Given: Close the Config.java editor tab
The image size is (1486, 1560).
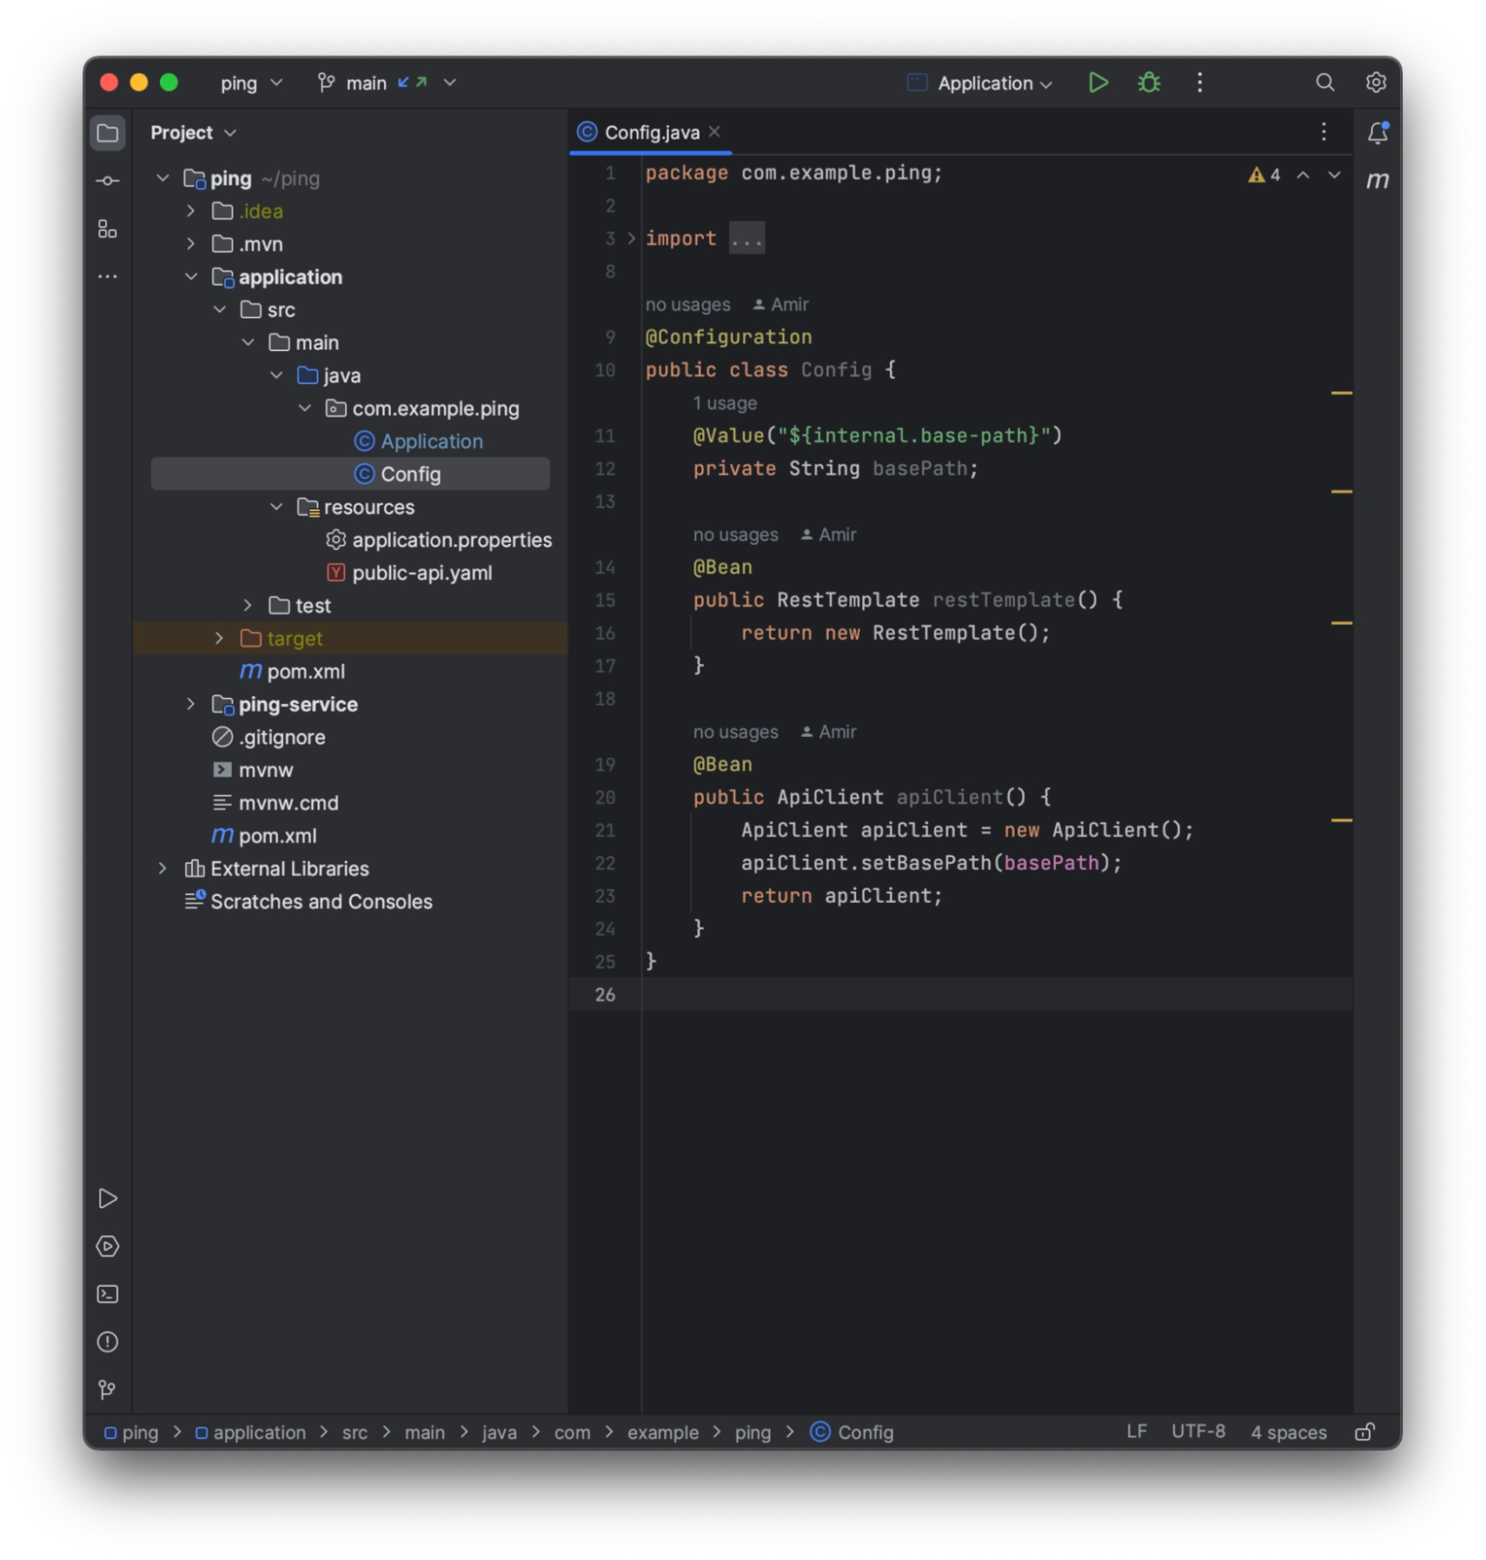Looking at the screenshot, I should click(715, 132).
